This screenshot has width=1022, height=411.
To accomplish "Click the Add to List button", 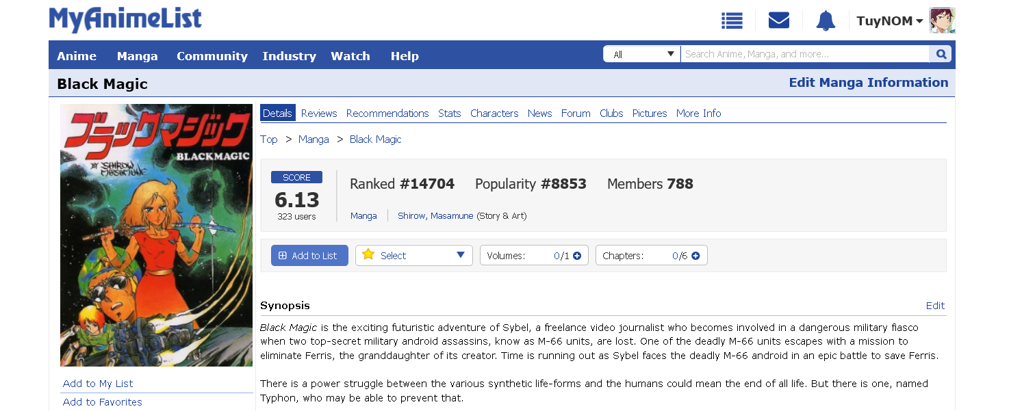I will [x=309, y=256].
